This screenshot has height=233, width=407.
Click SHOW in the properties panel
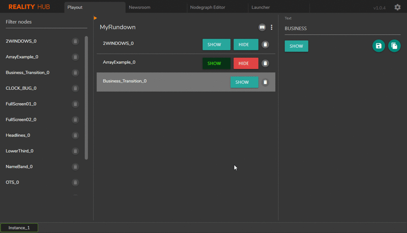point(297,46)
